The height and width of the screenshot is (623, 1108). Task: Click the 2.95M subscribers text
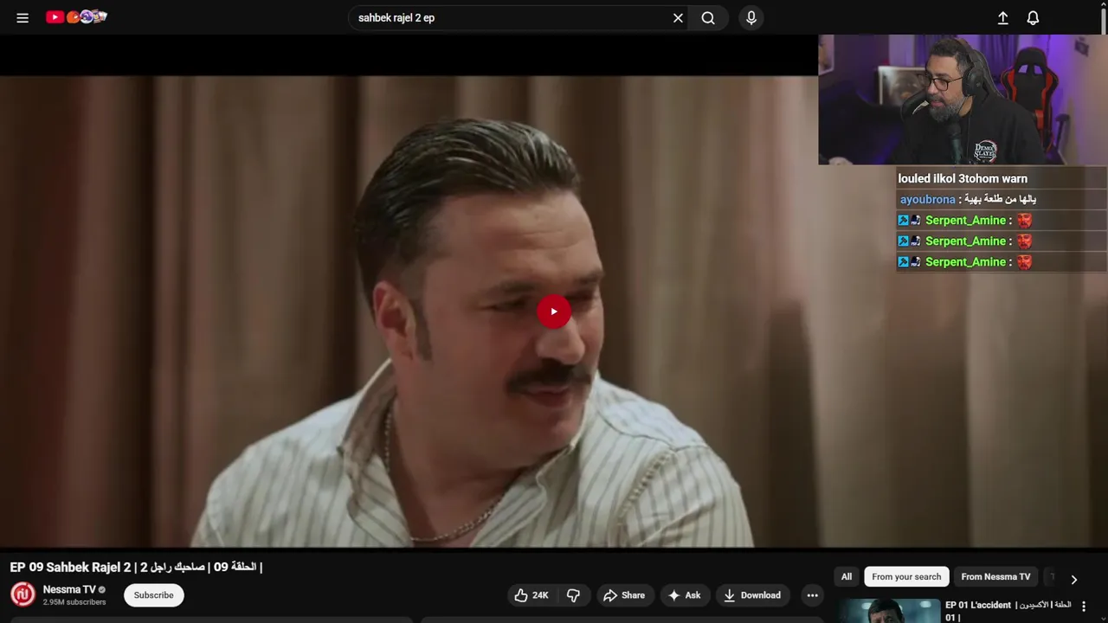tap(74, 602)
